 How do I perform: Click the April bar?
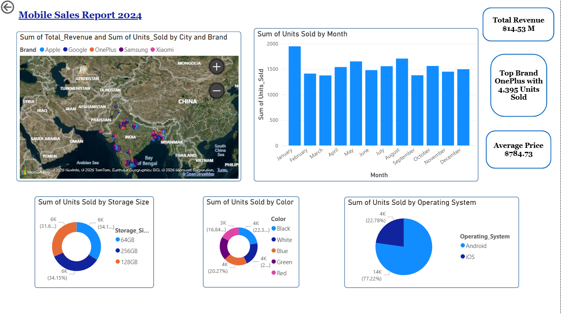coord(341,106)
